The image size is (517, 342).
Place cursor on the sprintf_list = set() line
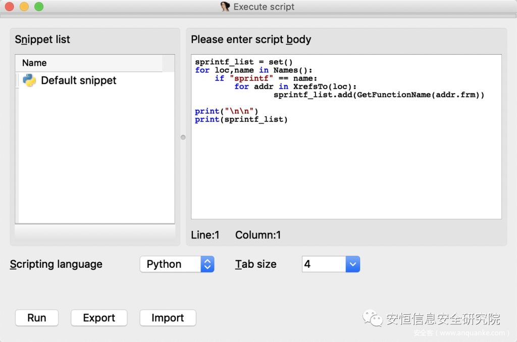click(243, 62)
